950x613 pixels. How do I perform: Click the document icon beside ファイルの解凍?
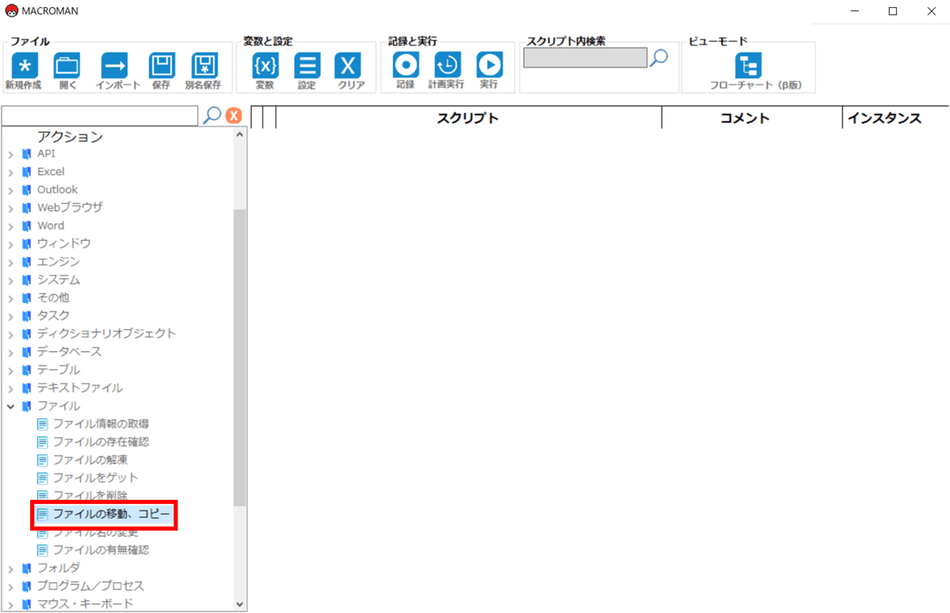click(43, 460)
